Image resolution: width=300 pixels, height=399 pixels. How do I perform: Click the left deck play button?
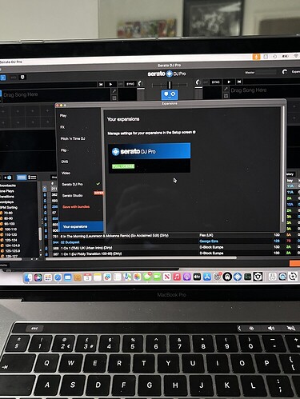110,84
